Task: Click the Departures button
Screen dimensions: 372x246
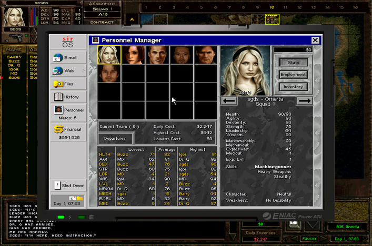Action: click(115, 138)
